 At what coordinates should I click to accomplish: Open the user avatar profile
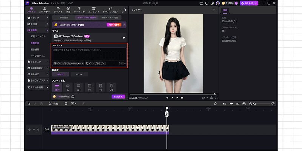tap(218, 3)
